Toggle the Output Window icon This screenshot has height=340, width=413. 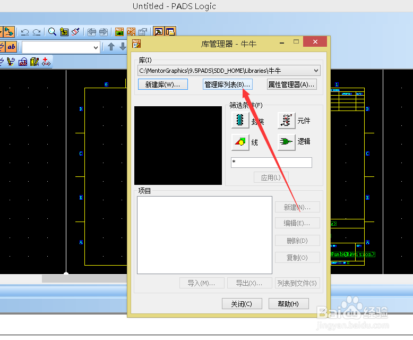(x=159, y=32)
